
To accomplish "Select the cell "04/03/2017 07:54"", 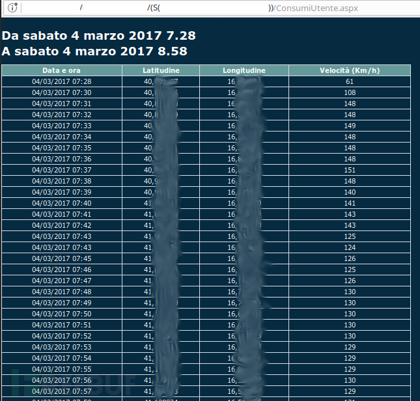I will tap(62, 358).
